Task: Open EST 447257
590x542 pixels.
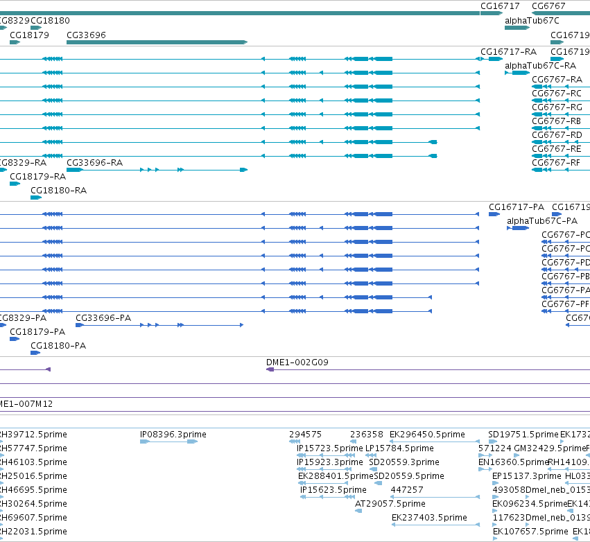Action: tap(407, 490)
